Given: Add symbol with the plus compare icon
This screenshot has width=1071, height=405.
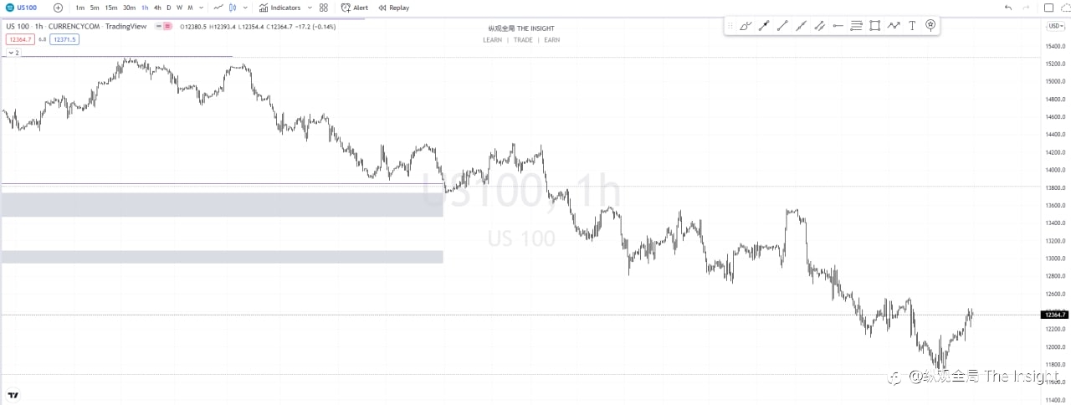Looking at the screenshot, I should tap(58, 8).
